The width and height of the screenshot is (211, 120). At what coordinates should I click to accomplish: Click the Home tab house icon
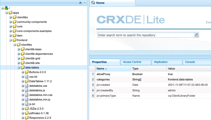[93, 3]
